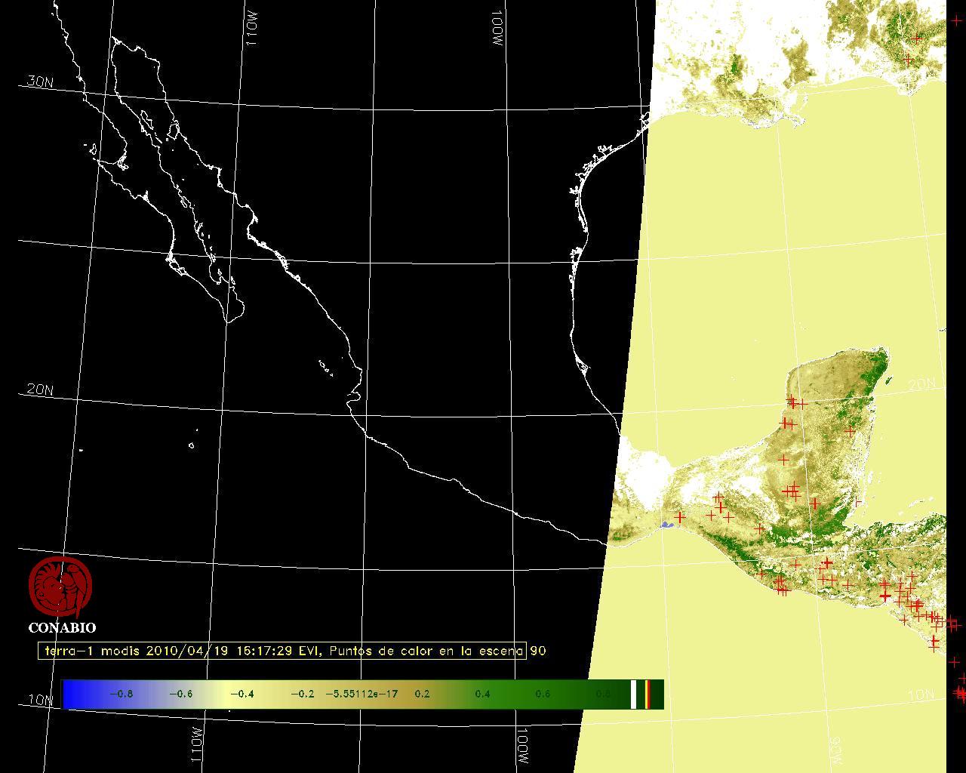Click the 20N label on the left edge
The image size is (966, 773).
point(40,390)
